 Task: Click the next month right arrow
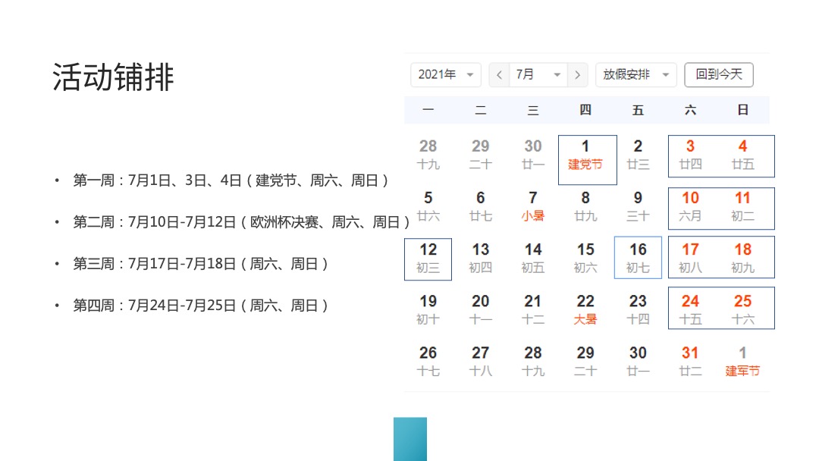[x=578, y=74]
